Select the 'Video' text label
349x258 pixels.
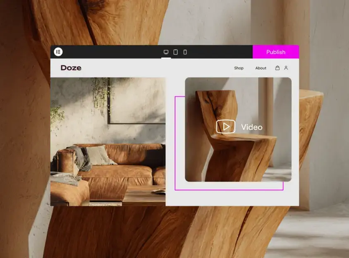point(251,127)
